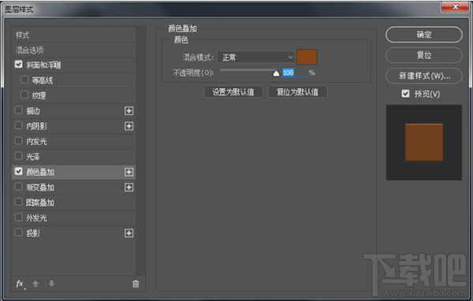Viewport: 473px width, 301px height.
Task: Add another 内阴影 effect via plus icon
Action: [128, 126]
